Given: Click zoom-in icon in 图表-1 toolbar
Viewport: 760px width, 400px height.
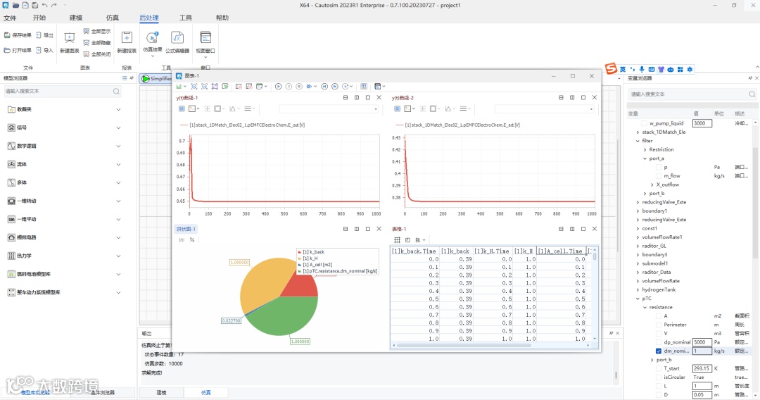Looking at the screenshot, I should [194, 87].
